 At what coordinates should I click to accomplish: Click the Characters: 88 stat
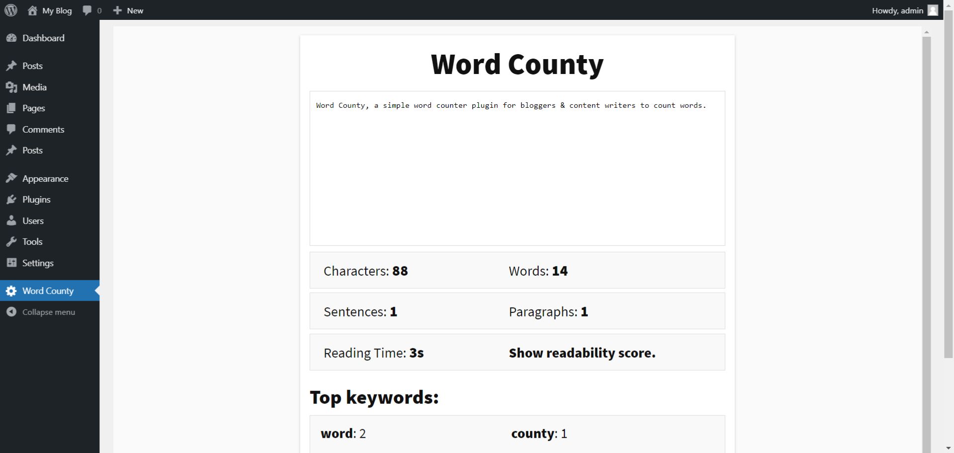pyautogui.click(x=366, y=271)
